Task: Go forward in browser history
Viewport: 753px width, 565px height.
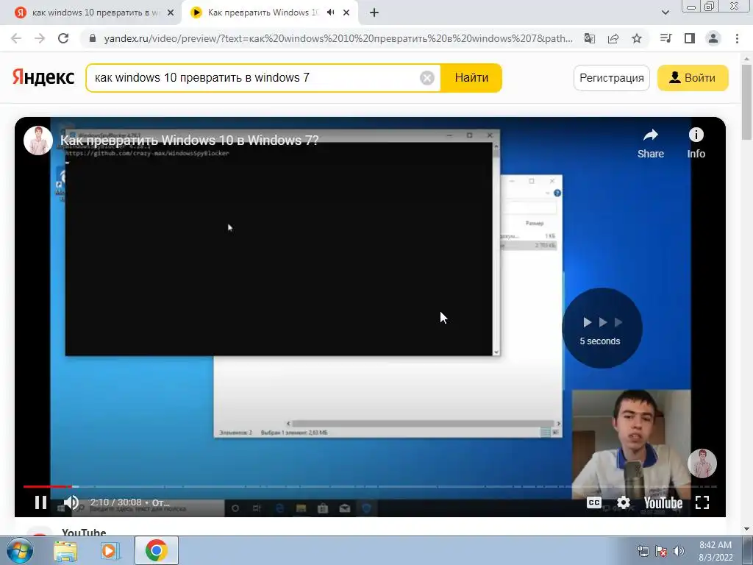Action: coord(40,38)
